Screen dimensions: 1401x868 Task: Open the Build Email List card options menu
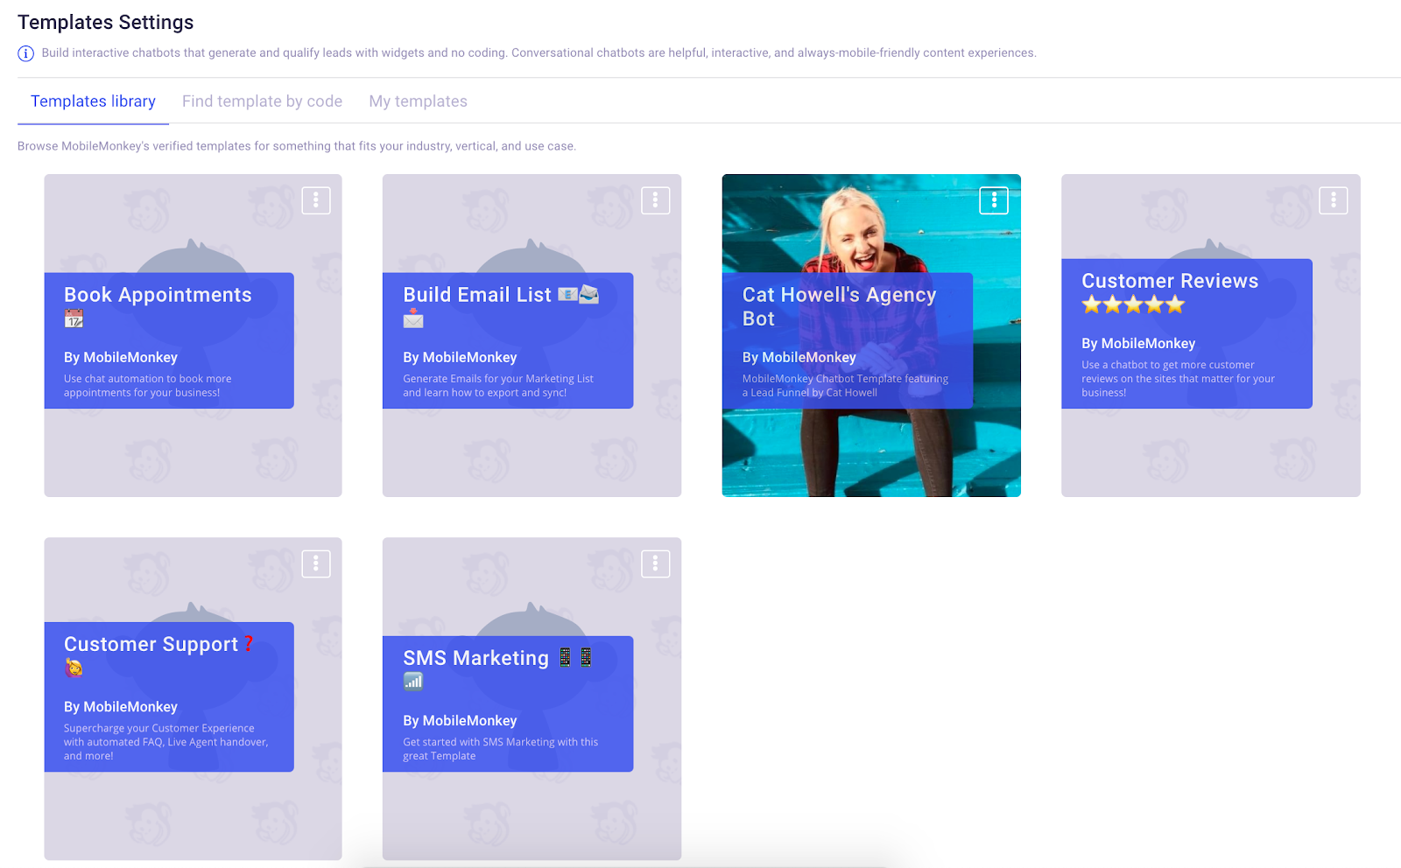click(655, 200)
